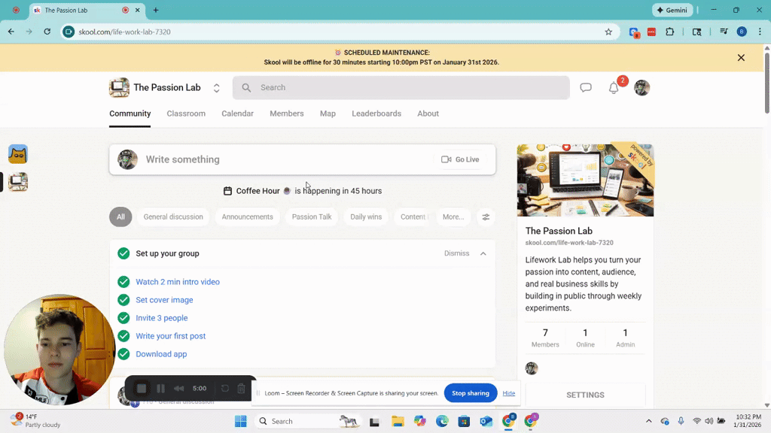
Task: Toggle the Download app checkmark
Action: [x=124, y=354]
